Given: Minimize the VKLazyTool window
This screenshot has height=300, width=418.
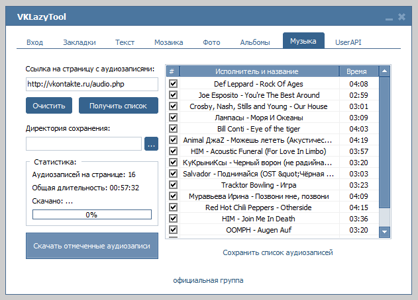Looking at the screenshot, I should pos(389,18).
